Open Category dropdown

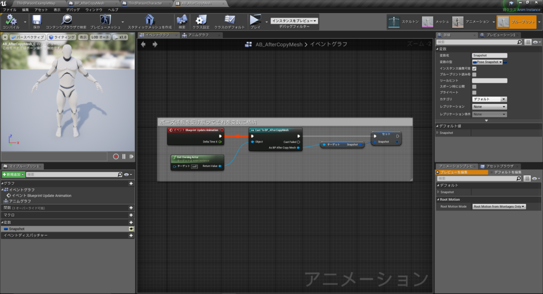pos(489,99)
